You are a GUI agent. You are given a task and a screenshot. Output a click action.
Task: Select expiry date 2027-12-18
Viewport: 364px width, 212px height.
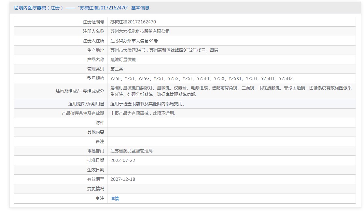pos(122,179)
